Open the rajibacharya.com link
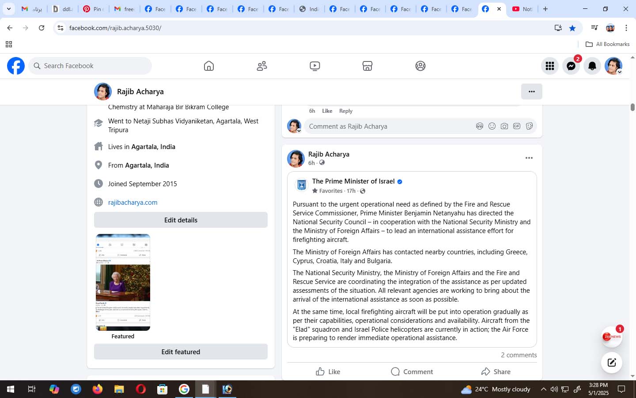This screenshot has height=398, width=636. tap(132, 203)
